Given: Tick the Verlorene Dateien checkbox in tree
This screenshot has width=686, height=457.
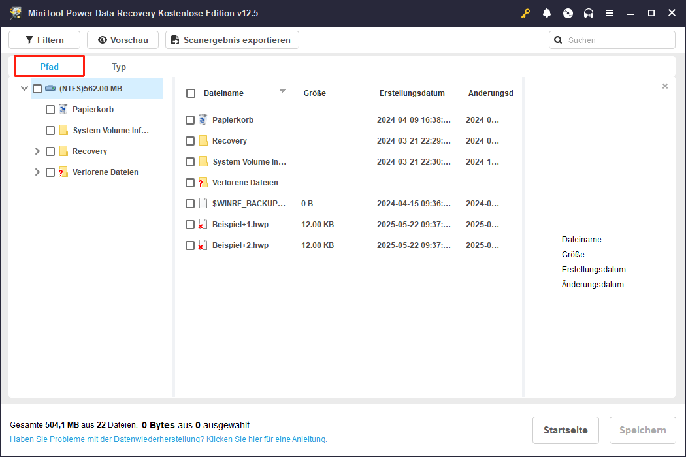Looking at the screenshot, I should [x=50, y=172].
